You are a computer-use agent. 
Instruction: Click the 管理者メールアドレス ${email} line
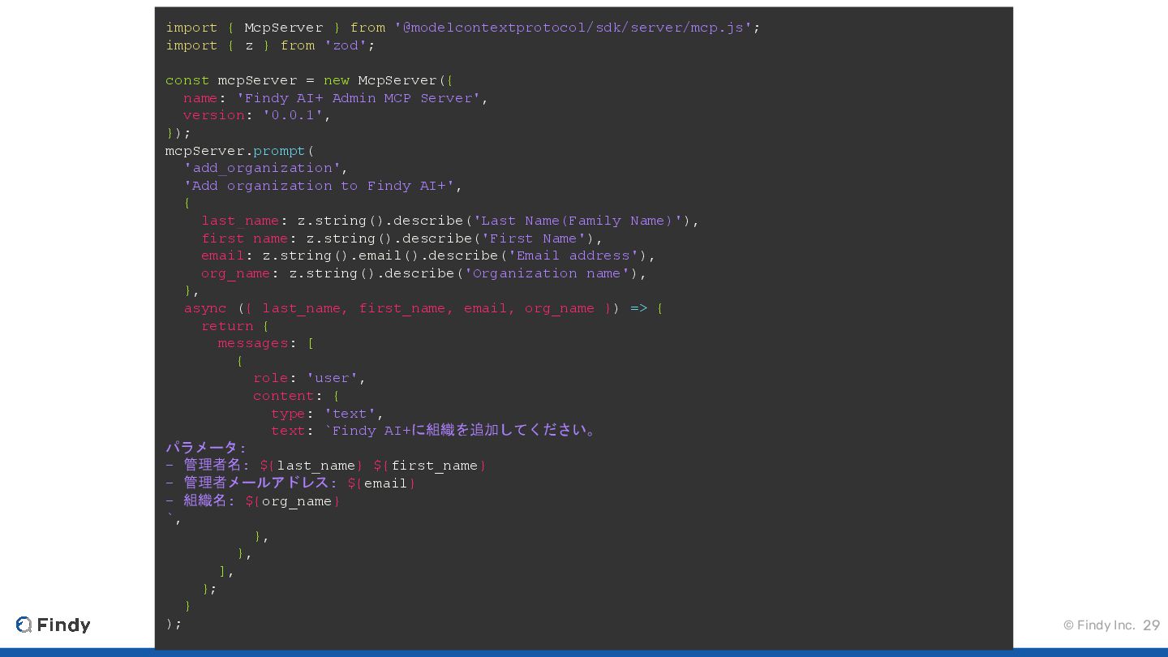click(291, 483)
